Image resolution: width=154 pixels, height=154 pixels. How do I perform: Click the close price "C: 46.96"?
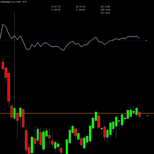click(x=56, y=10)
